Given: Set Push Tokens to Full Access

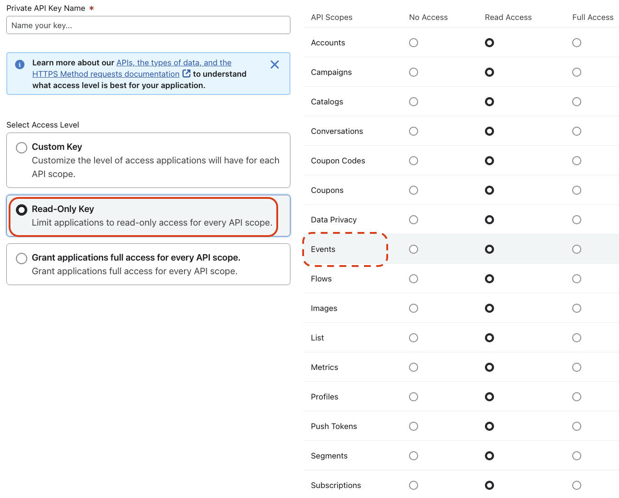Looking at the screenshot, I should [x=577, y=426].
